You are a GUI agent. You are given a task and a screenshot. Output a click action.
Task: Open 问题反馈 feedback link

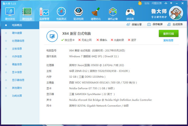click(156, 3)
